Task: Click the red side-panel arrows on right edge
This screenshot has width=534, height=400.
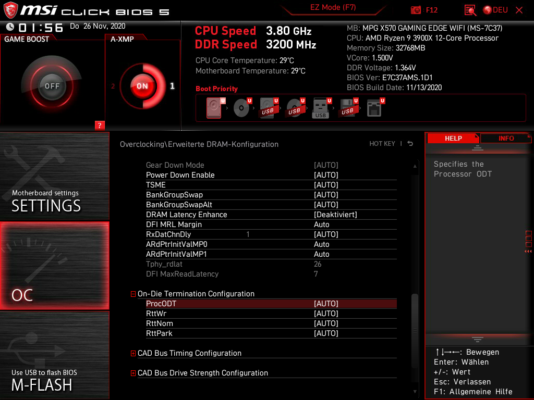Action: click(x=528, y=252)
